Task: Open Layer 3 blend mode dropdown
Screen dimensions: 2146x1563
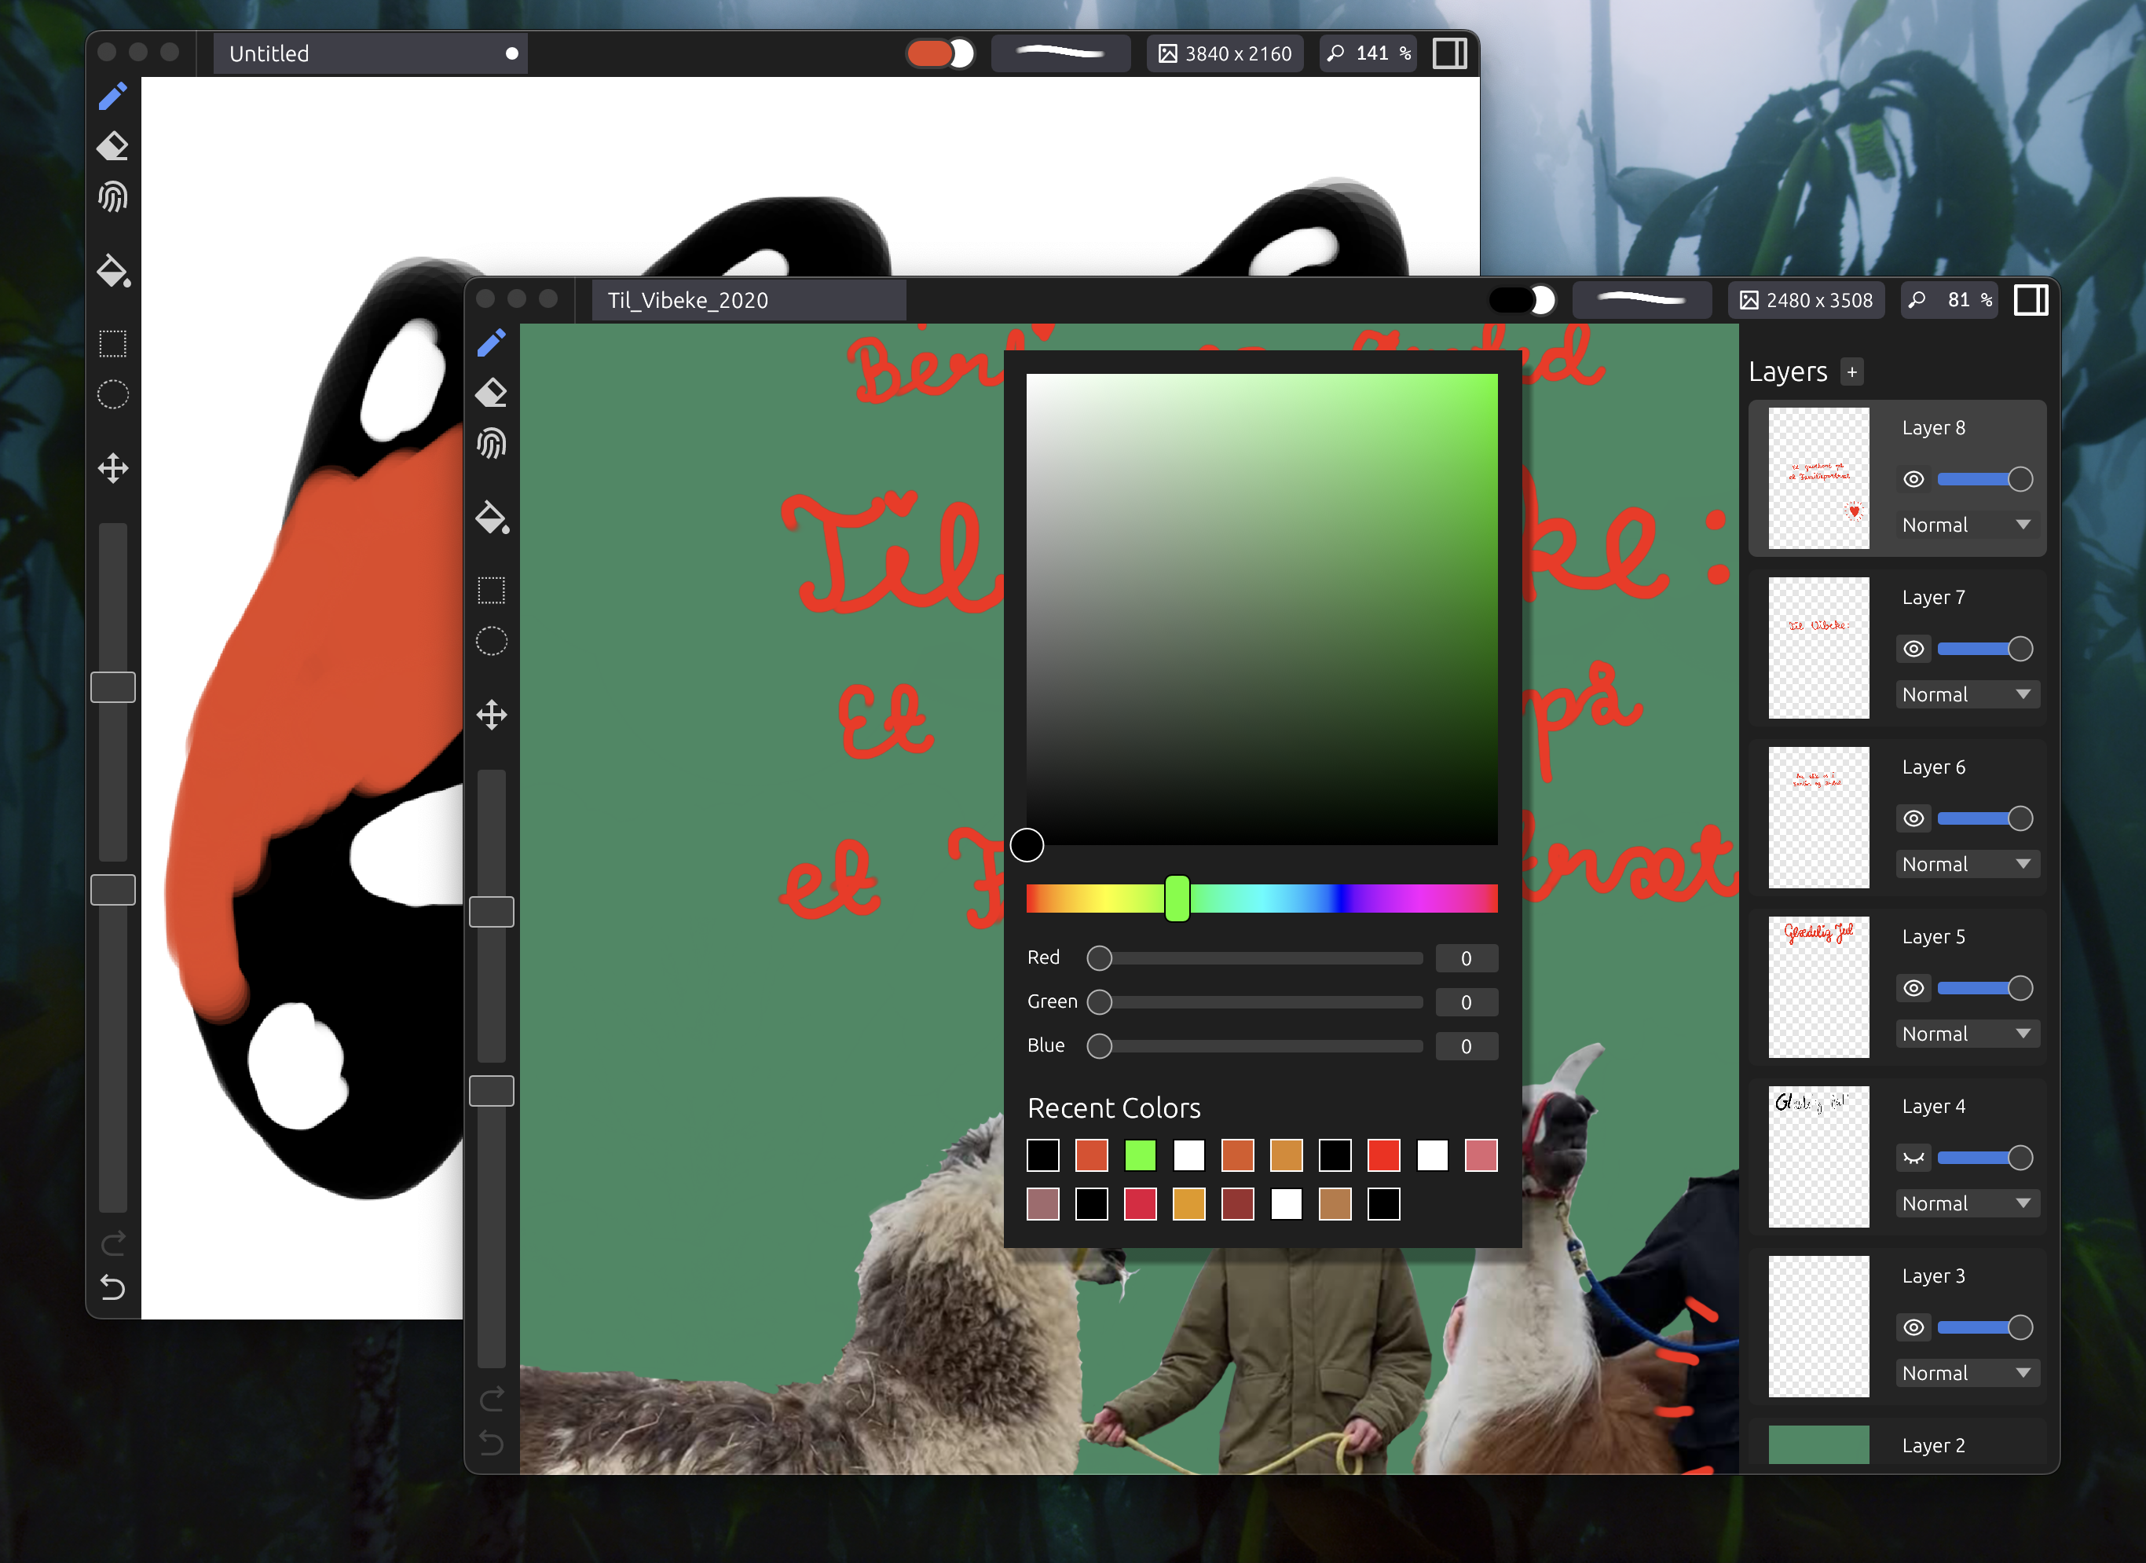Action: pyautogui.click(x=1966, y=1373)
